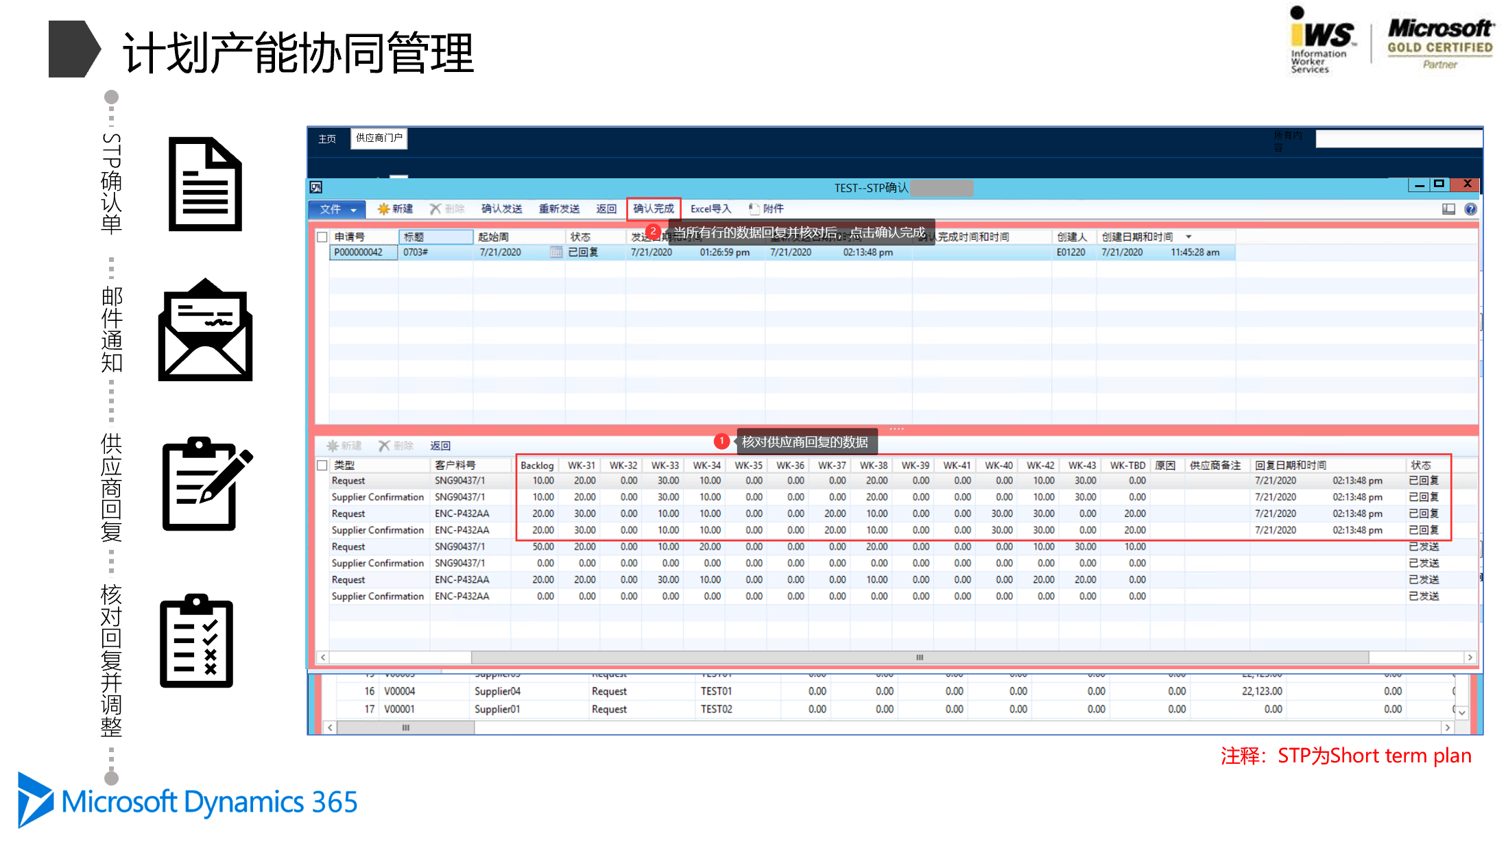Sort by the 申请号 column header
The height and width of the screenshot is (844, 1506).
tap(364, 237)
